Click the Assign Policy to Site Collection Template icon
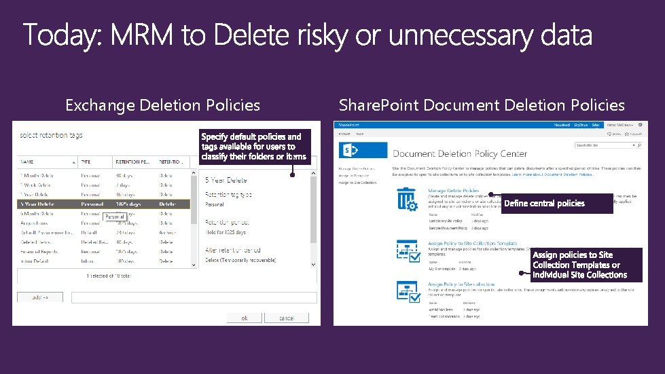 pos(408,250)
